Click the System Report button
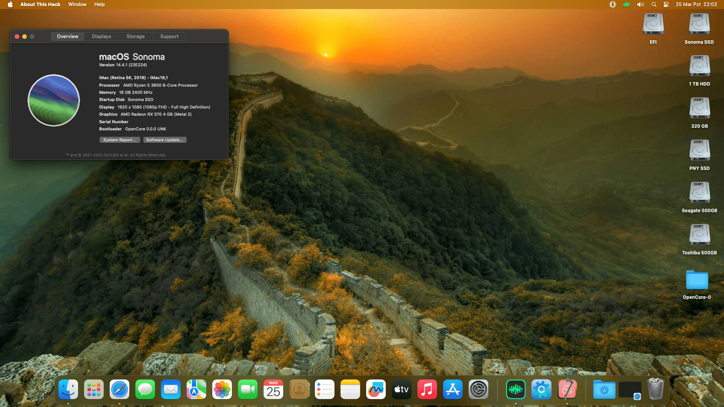Image resolution: width=724 pixels, height=407 pixels. click(x=120, y=140)
